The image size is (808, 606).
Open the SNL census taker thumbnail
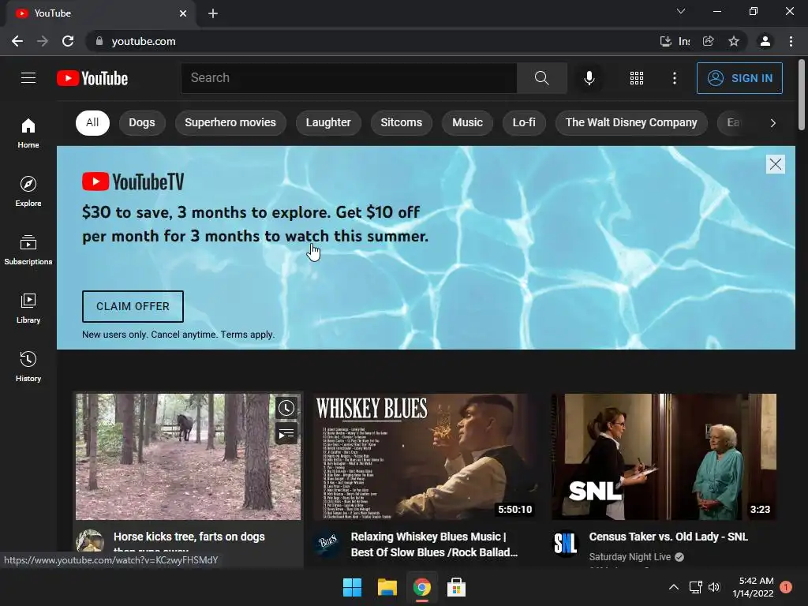pos(664,457)
